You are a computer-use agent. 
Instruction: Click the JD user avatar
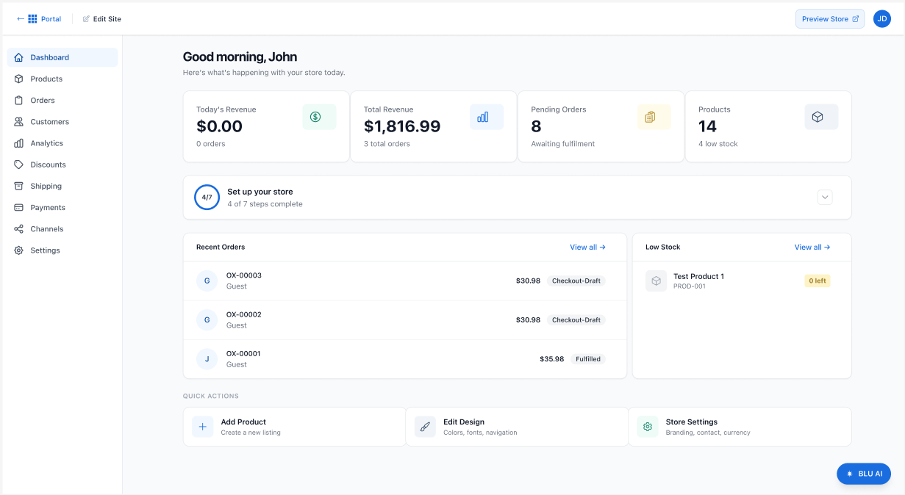882,19
